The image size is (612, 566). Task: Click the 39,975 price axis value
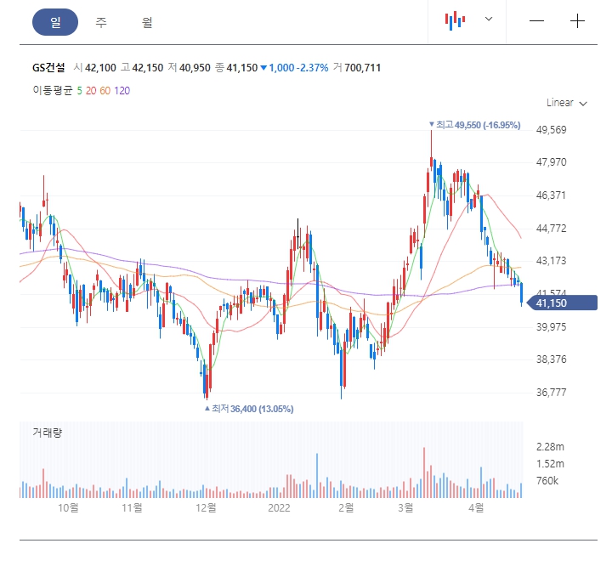551,327
